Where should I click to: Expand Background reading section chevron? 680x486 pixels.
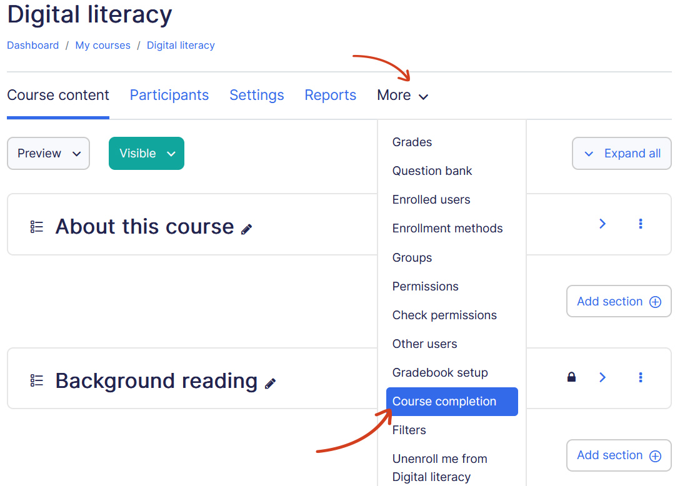coord(602,377)
